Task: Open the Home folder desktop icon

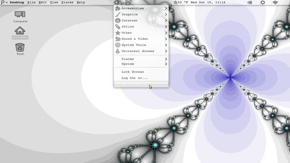Action: 20,30
